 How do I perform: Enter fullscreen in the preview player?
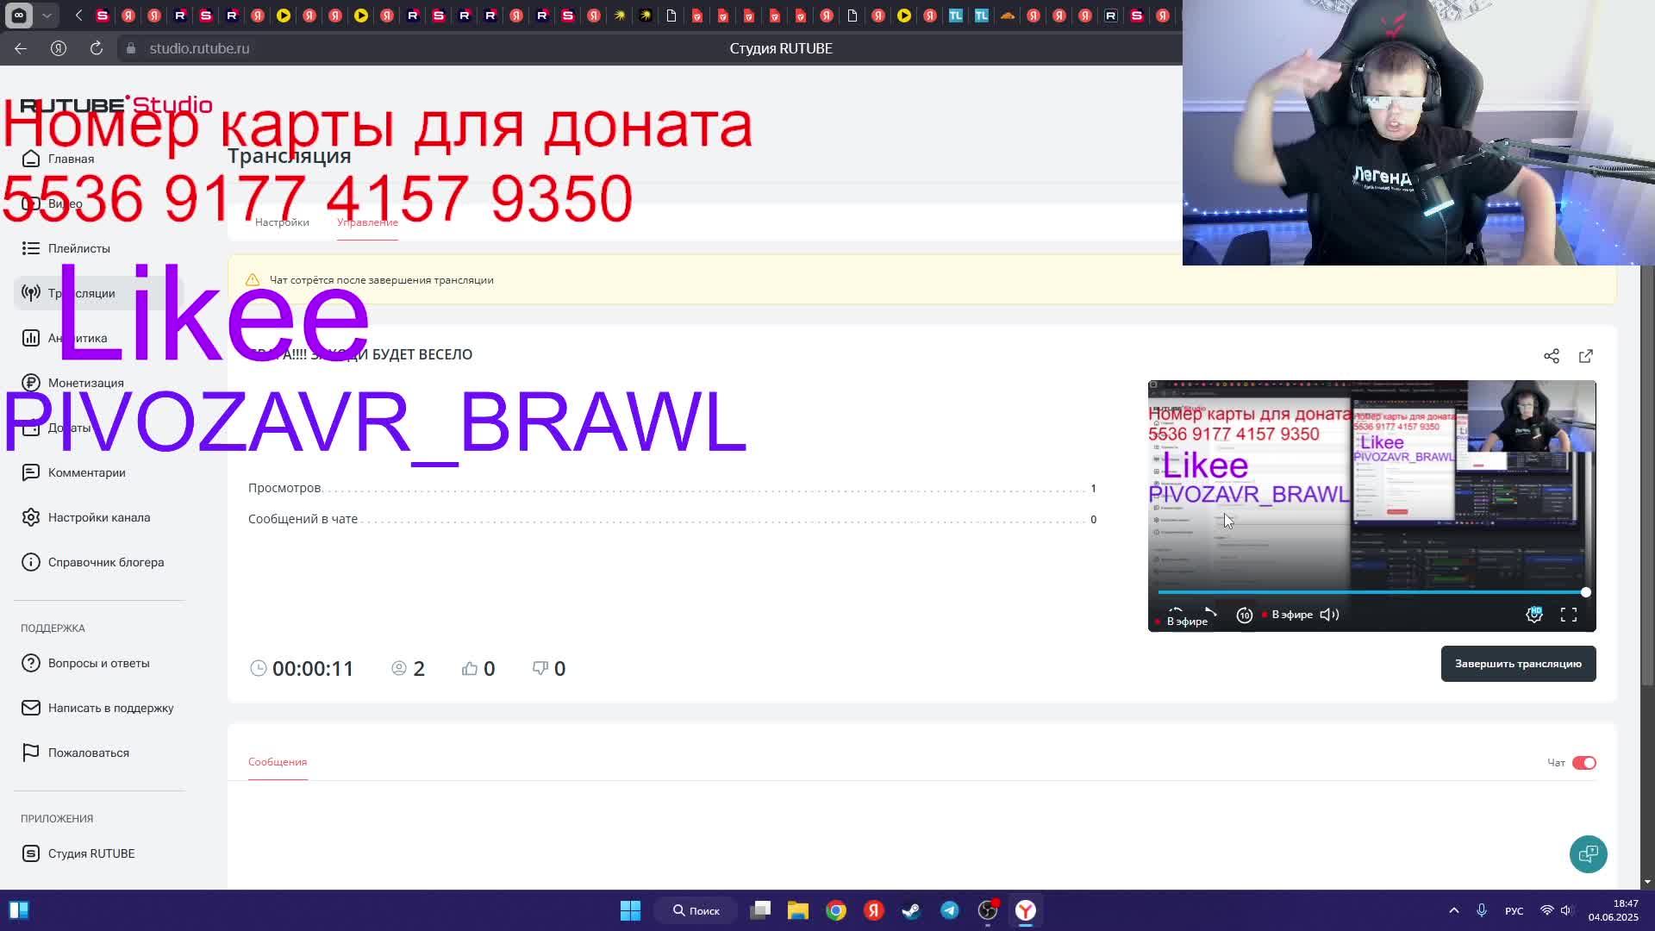pos(1569,615)
